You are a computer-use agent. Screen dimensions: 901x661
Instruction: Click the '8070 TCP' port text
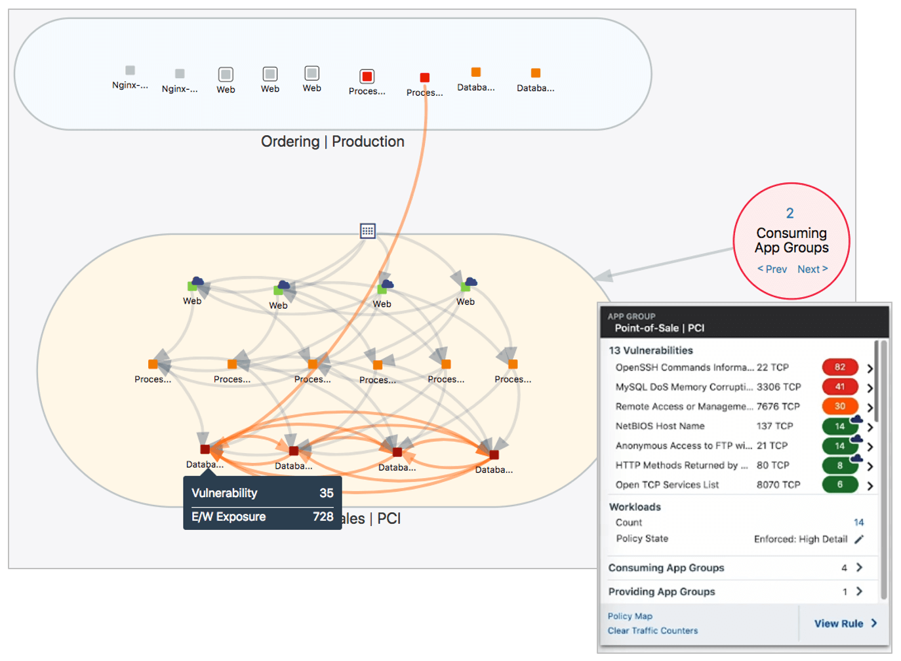[x=778, y=485]
